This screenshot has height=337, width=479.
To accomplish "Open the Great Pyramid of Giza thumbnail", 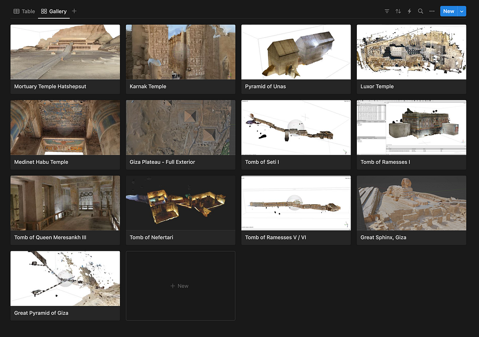I will [65, 279].
